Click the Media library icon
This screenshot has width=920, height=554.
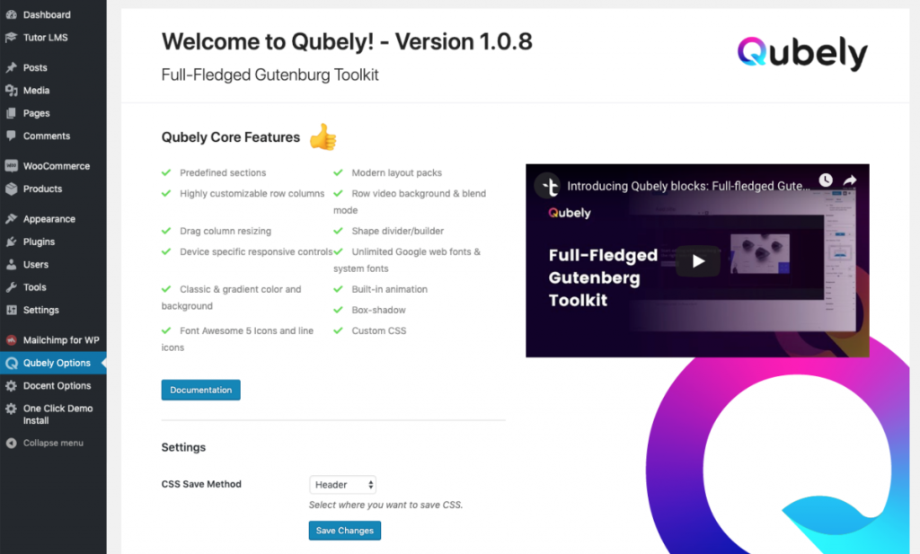pos(11,91)
